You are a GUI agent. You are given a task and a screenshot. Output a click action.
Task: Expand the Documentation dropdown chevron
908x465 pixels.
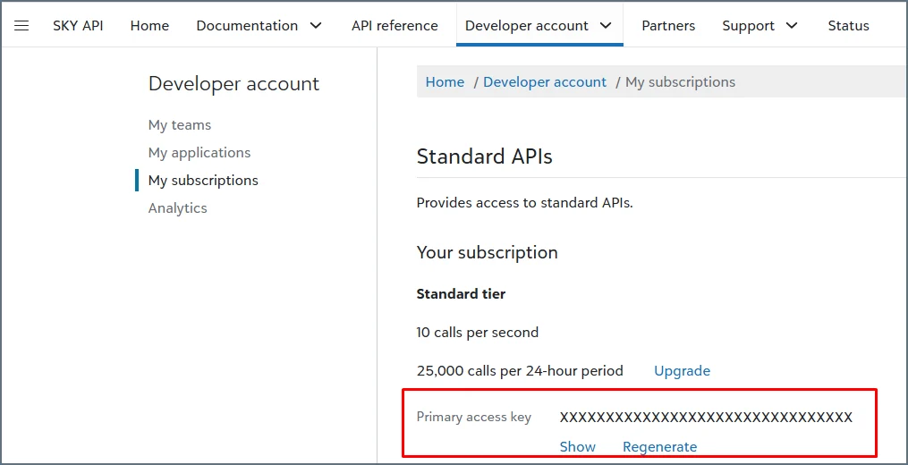pos(316,25)
